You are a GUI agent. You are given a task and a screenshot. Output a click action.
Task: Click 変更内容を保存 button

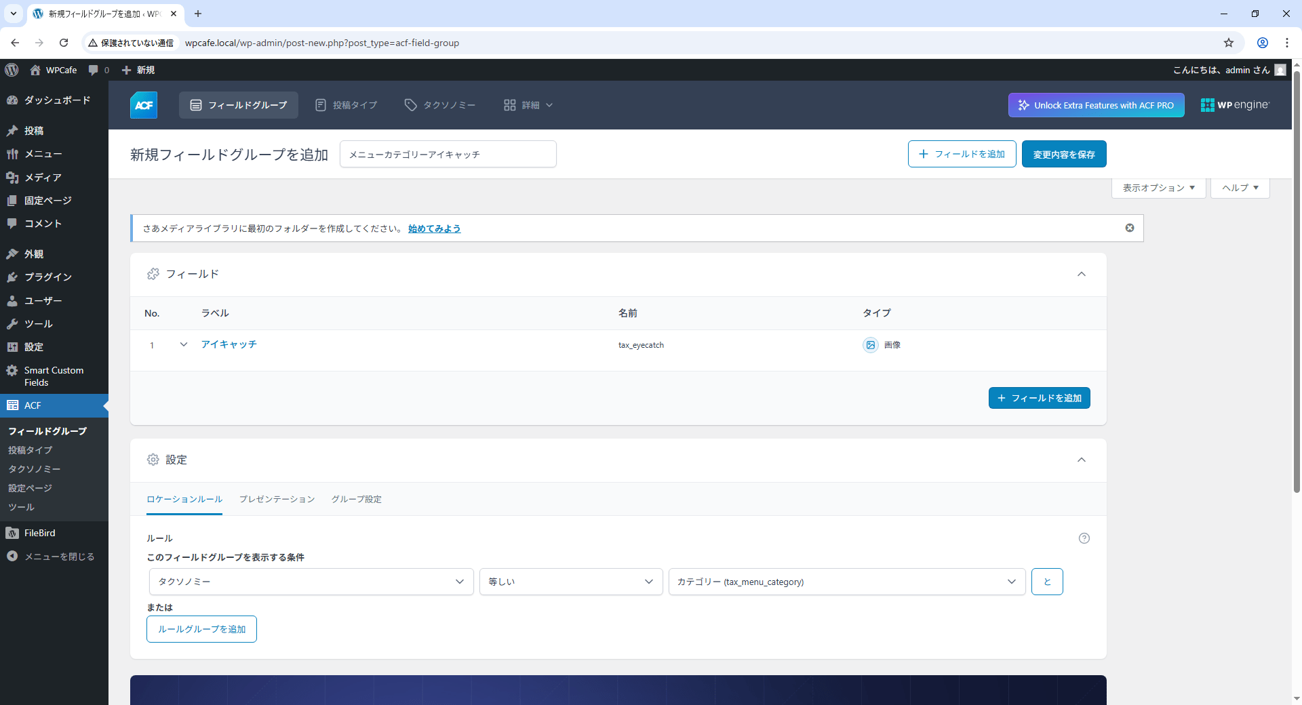tap(1063, 155)
